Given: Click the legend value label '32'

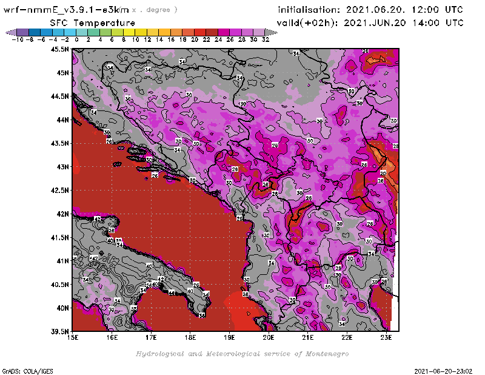Looking at the screenshot, I should point(266,39).
